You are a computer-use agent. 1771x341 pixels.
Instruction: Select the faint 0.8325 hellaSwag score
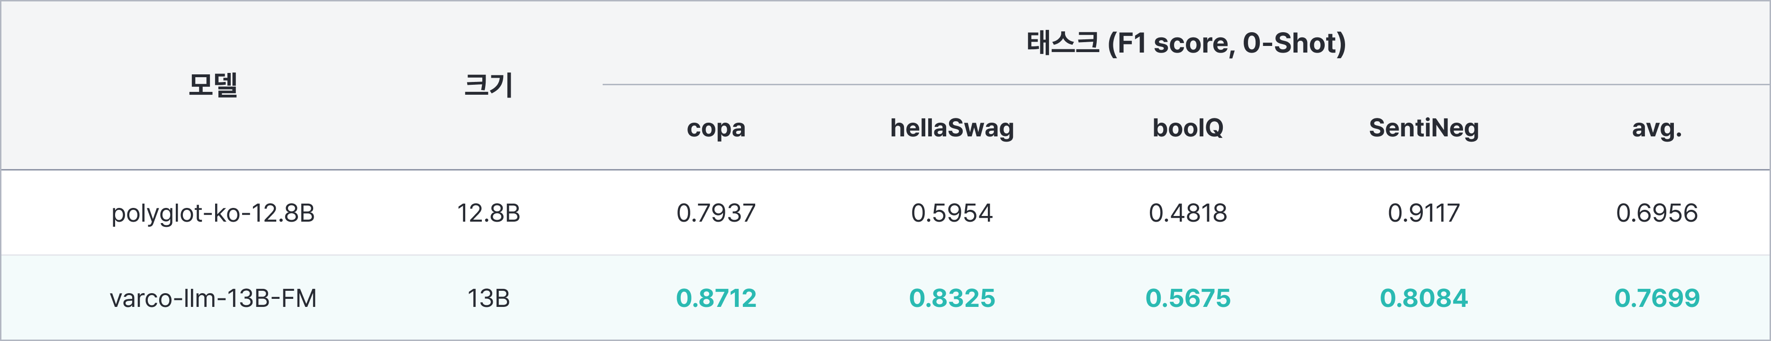click(951, 298)
